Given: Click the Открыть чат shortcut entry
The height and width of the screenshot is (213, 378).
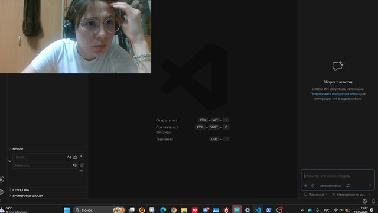Looking at the screenshot, I should click(x=167, y=120).
